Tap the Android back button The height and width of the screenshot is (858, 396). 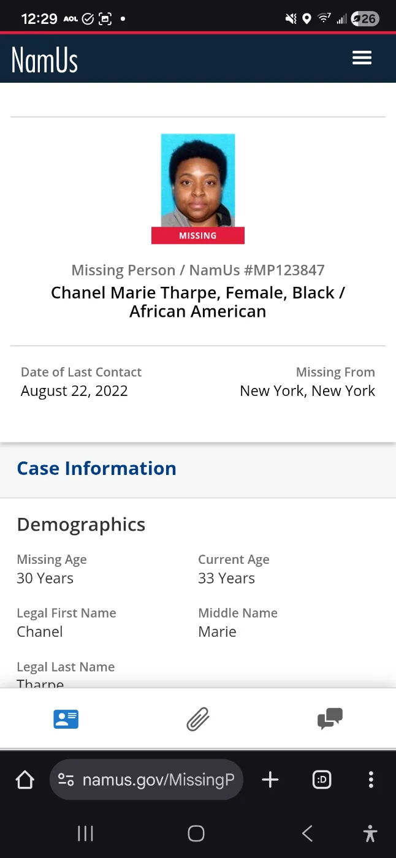pos(308,833)
